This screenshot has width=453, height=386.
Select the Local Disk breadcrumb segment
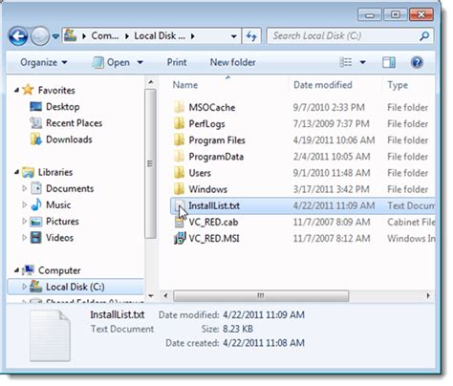[x=160, y=35]
